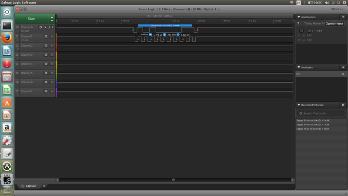This screenshot has height=196, width=348.
Task: Toggle frequency measurement f badge
Action: (165, 35)
